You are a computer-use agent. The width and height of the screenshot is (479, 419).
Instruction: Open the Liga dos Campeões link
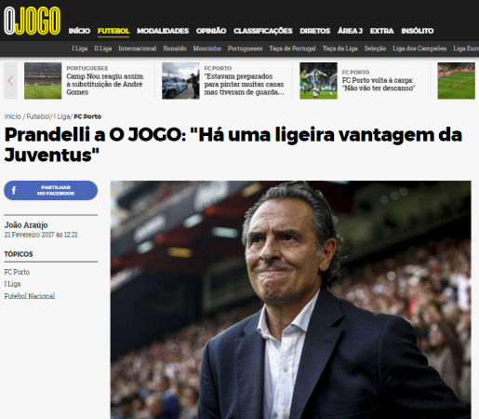click(419, 48)
